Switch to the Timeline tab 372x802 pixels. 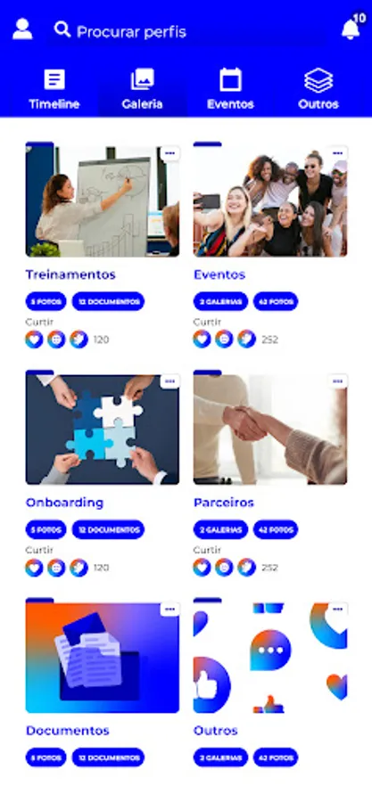pyautogui.click(x=54, y=89)
